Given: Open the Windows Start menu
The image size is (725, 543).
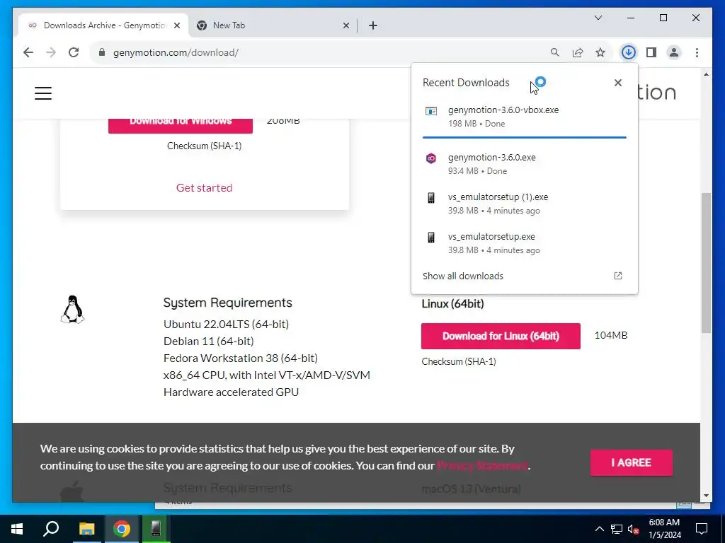Looking at the screenshot, I should pyautogui.click(x=17, y=529).
